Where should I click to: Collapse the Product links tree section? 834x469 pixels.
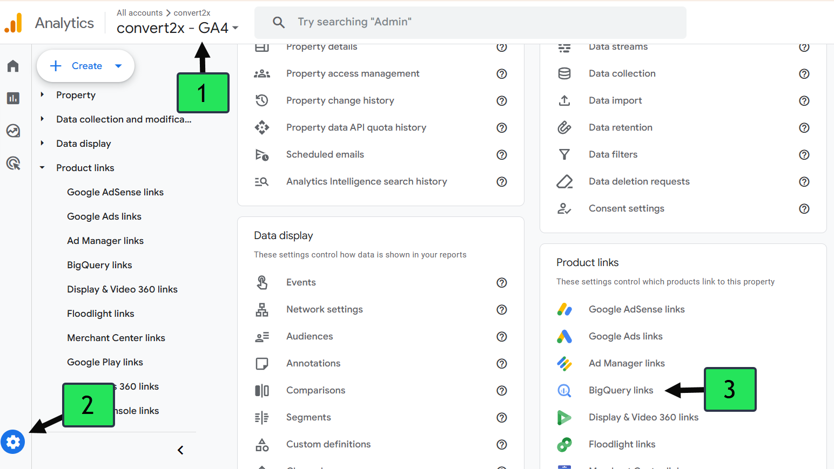click(x=42, y=168)
